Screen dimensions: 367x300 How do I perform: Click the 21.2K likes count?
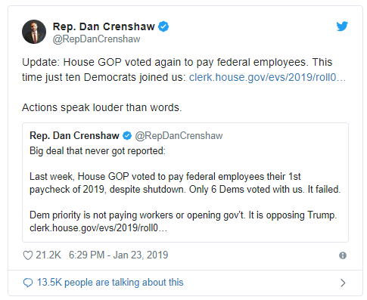click(x=48, y=255)
